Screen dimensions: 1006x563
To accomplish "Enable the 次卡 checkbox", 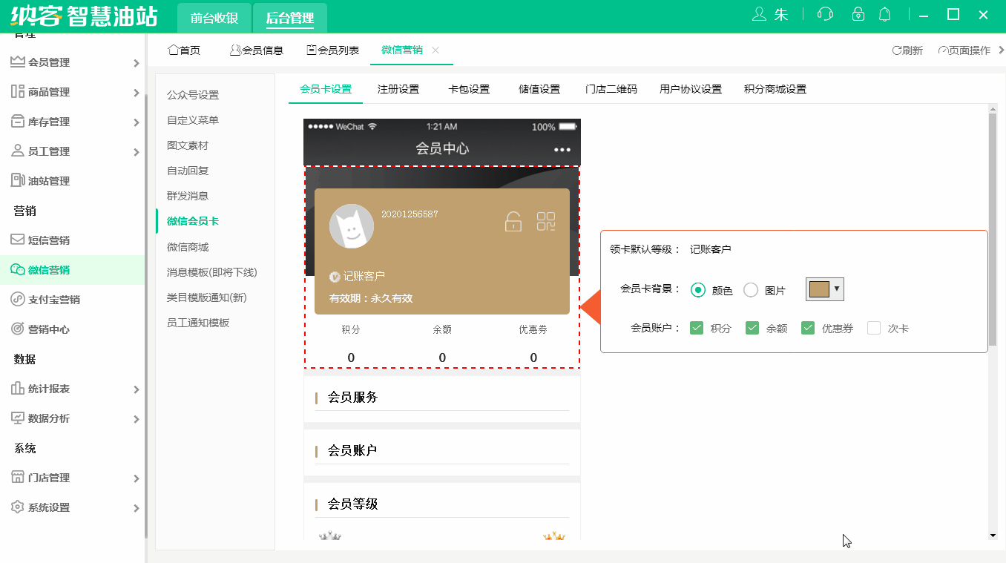I will [874, 328].
